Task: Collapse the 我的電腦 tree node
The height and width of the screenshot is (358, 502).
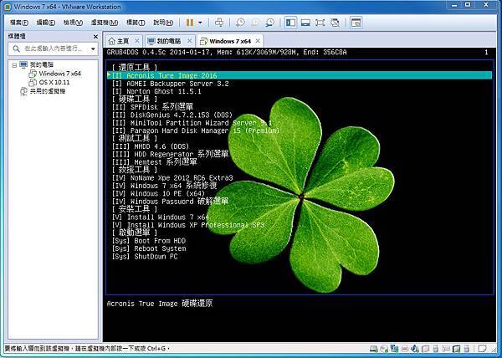Action: pyautogui.click(x=14, y=65)
